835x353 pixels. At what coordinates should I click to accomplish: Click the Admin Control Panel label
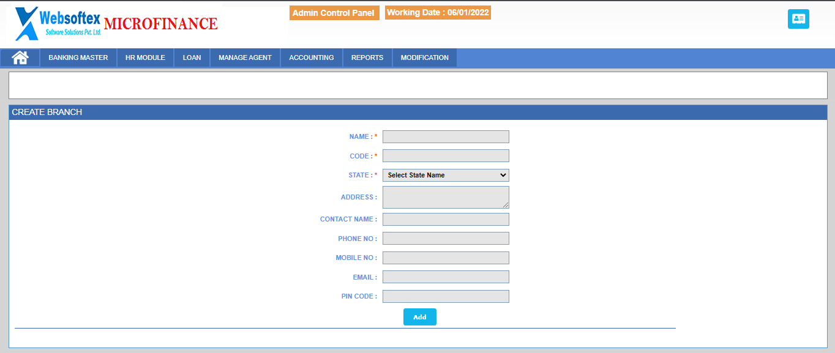pyautogui.click(x=334, y=13)
